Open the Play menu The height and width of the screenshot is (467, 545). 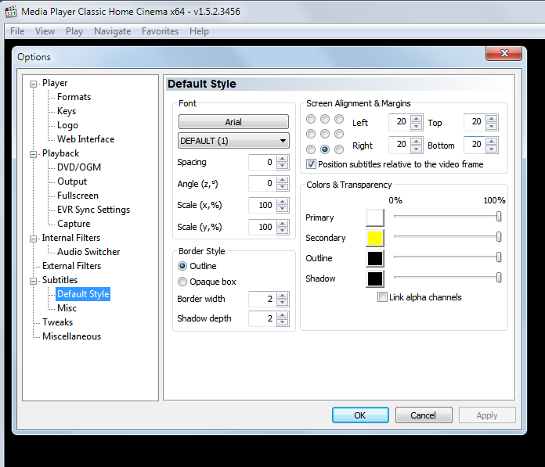tap(74, 31)
